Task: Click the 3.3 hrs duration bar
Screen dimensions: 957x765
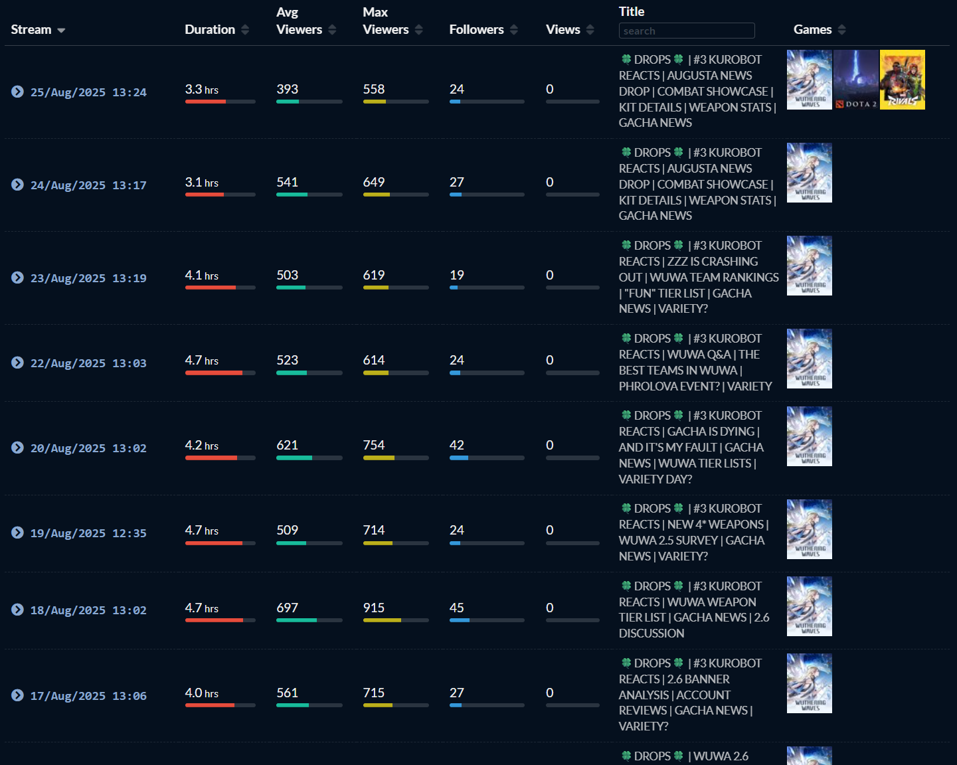Action: (x=220, y=102)
